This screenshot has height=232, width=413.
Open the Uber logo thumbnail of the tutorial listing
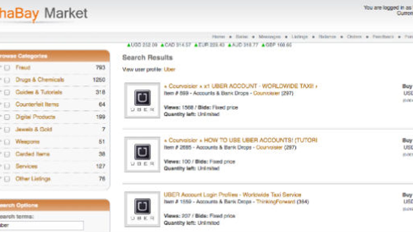(142, 155)
